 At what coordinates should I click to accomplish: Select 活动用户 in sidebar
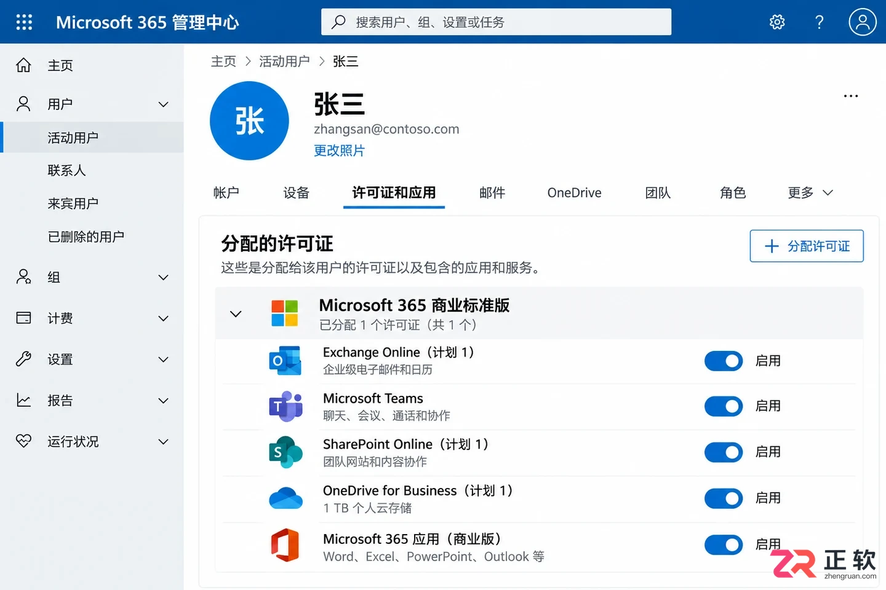click(x=92, y=137)
